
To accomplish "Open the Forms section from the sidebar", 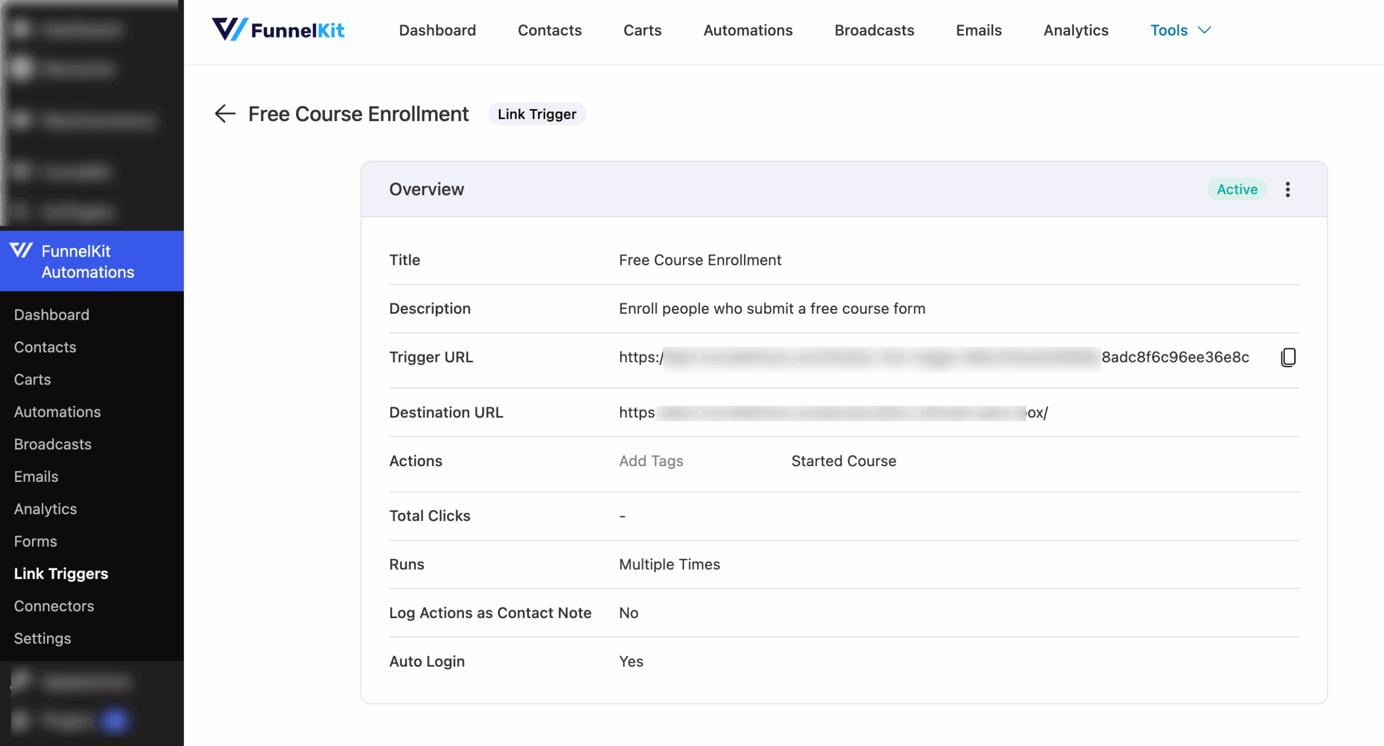I will coord(35,541).
